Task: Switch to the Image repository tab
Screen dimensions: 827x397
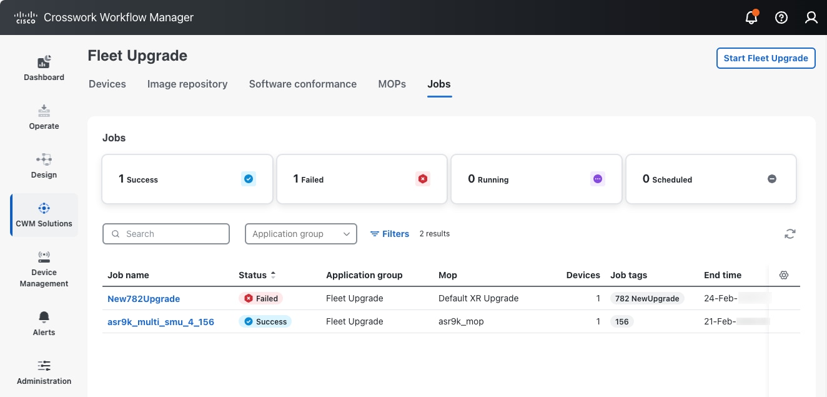Action: tap(187, 84)
